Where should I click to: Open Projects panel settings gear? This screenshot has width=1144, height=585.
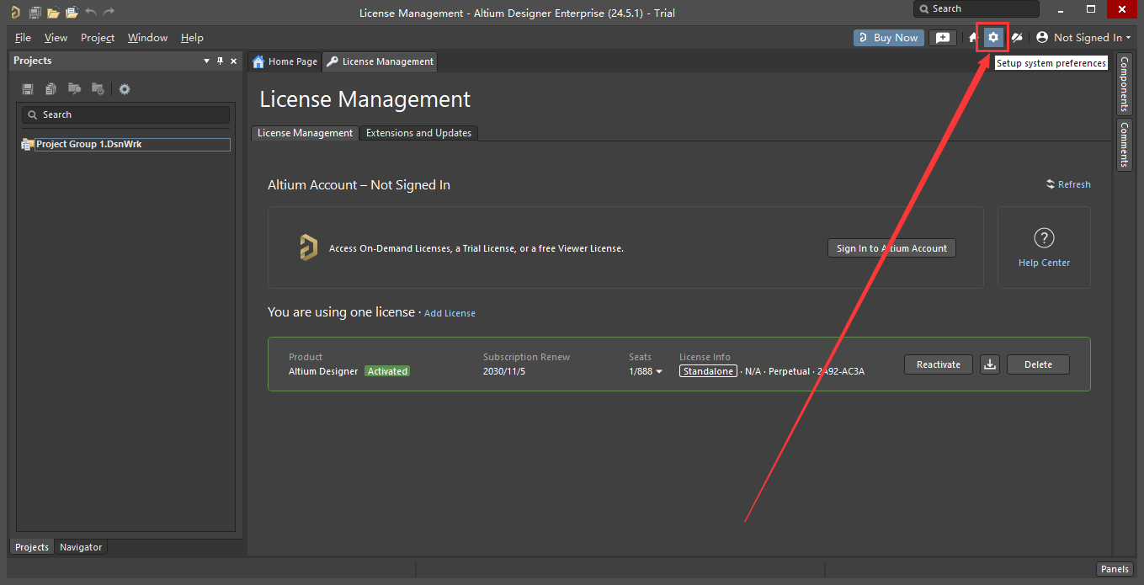click(125, 89)
